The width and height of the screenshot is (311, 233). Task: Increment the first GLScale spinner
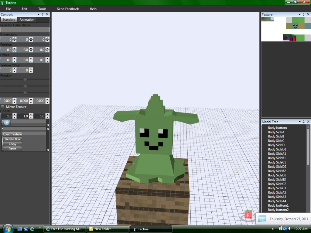coord(15,115)
